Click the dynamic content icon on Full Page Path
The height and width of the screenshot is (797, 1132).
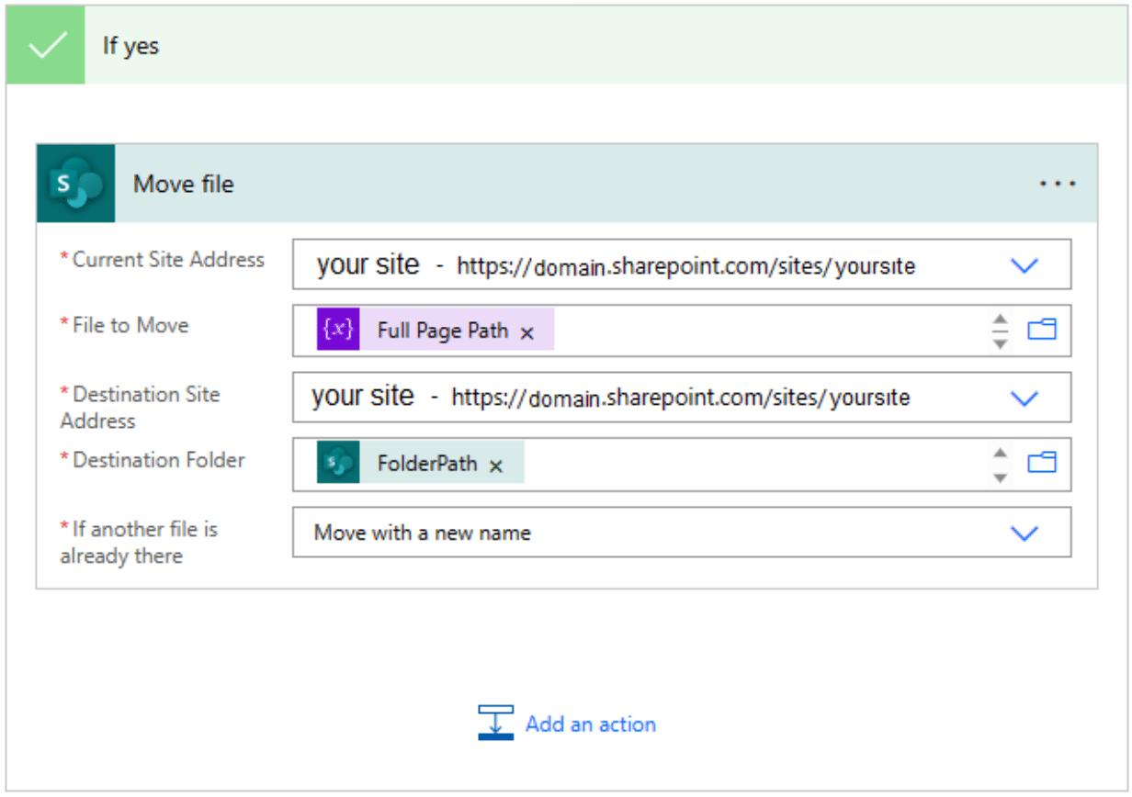tap(339, 329)
